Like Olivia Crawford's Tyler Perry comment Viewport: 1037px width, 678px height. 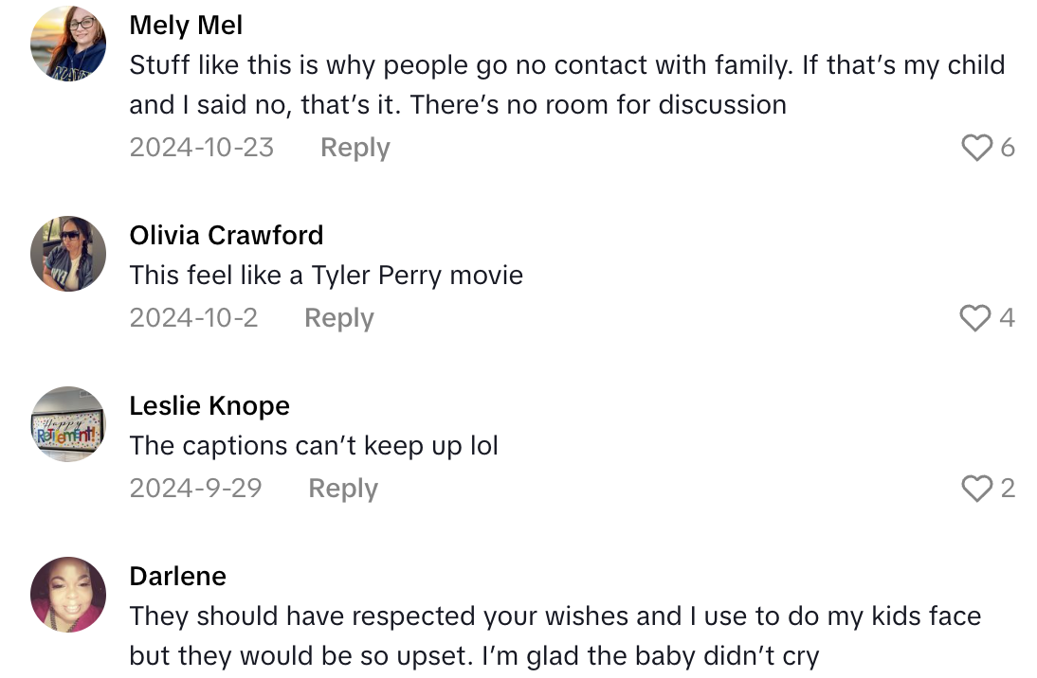(975, 318)
